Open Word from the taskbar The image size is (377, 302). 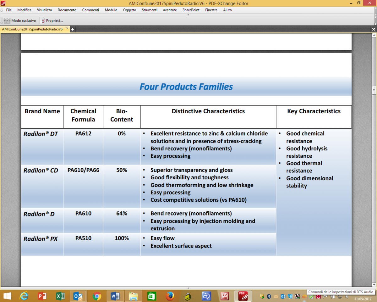point(115,296)
